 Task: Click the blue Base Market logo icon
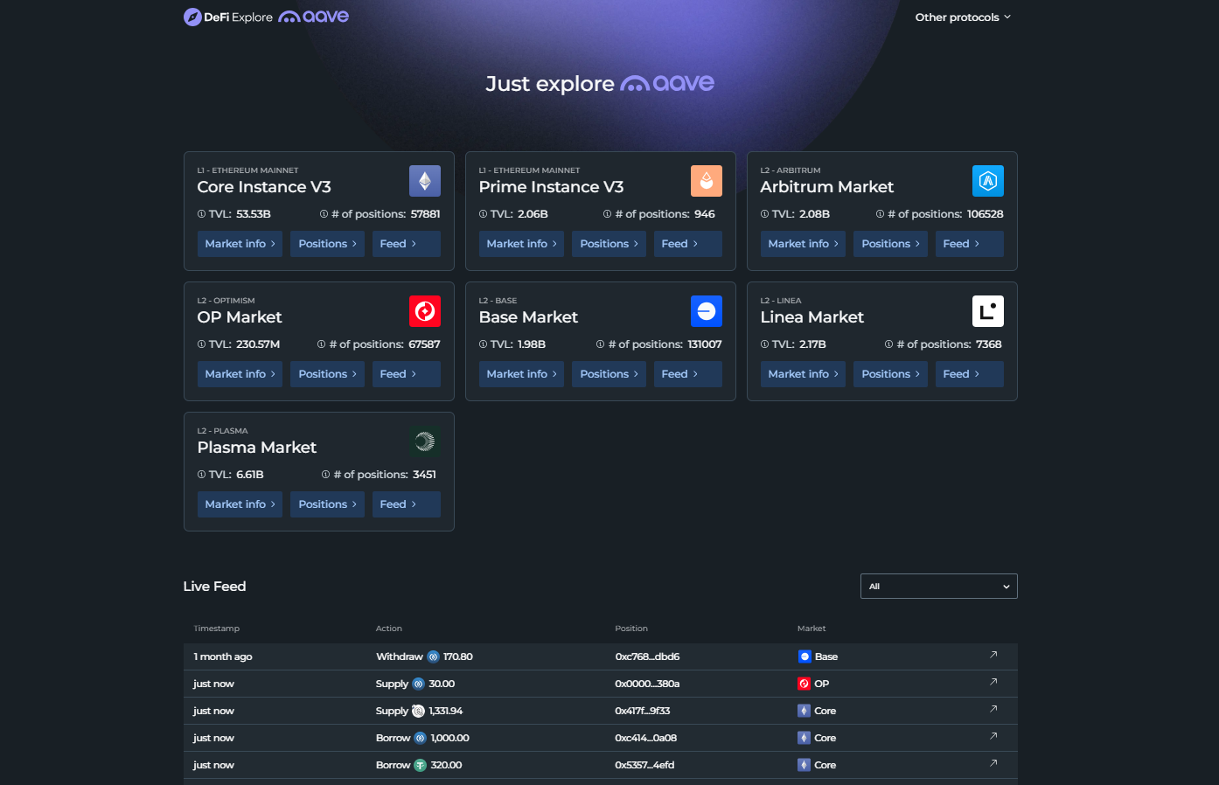tap(706, 311)
